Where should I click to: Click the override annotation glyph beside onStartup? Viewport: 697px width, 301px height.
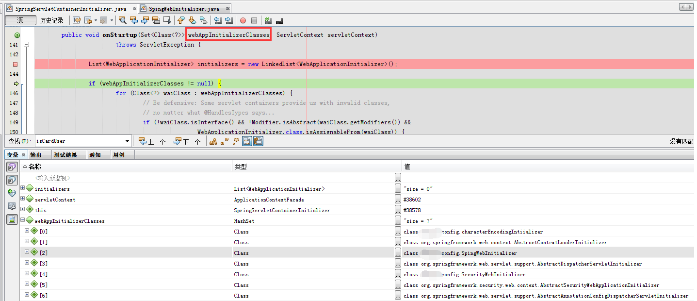click(x=16, y=35)
